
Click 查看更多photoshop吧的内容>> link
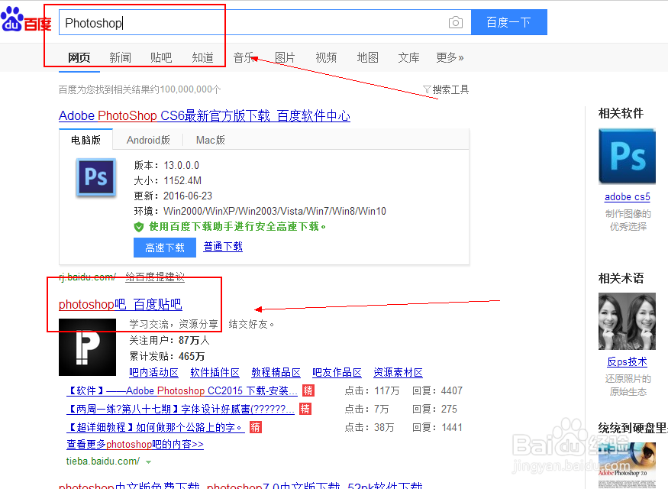pyautogui.click(x=135, y=444)
